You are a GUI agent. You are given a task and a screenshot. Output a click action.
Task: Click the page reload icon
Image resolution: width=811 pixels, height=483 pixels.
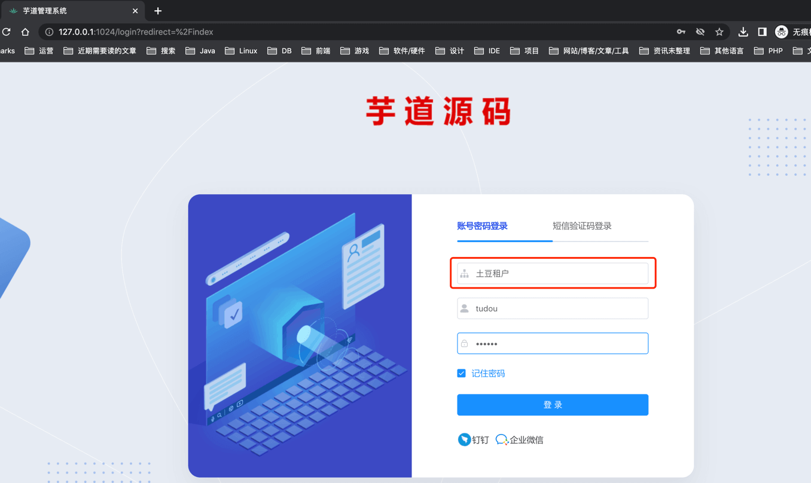click(6, 32)
